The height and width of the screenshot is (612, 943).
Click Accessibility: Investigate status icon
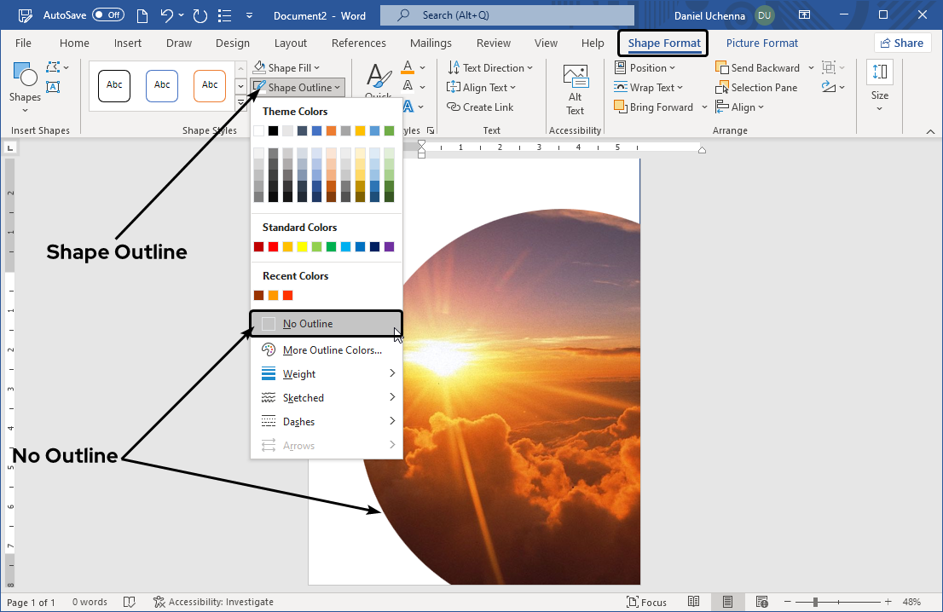tap(159, 602)
